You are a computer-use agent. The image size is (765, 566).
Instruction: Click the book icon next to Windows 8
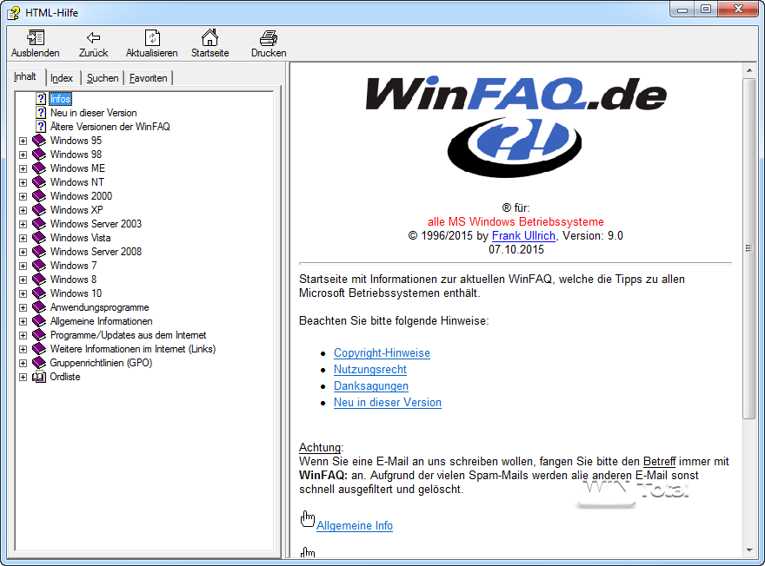[x=39, y=280]
